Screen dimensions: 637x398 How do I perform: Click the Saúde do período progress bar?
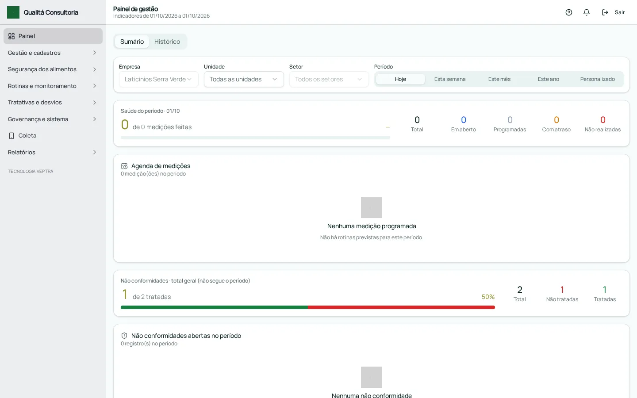255,138
